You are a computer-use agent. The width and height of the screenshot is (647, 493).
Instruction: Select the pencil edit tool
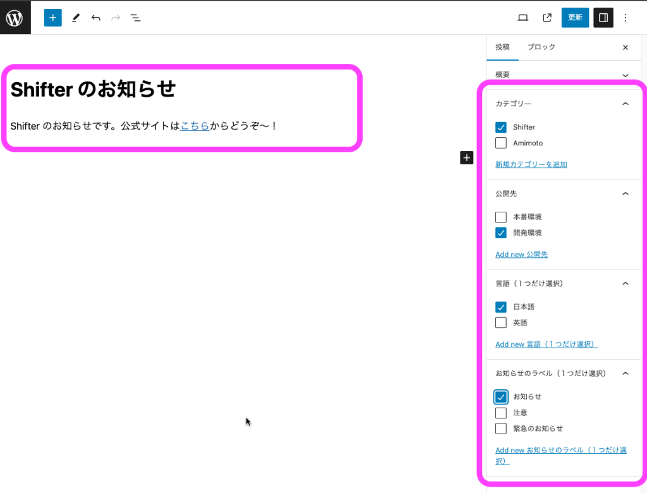coord(76,18)
